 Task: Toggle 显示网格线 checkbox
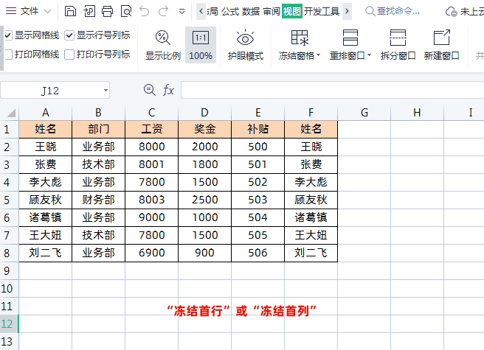coord(8,35)
